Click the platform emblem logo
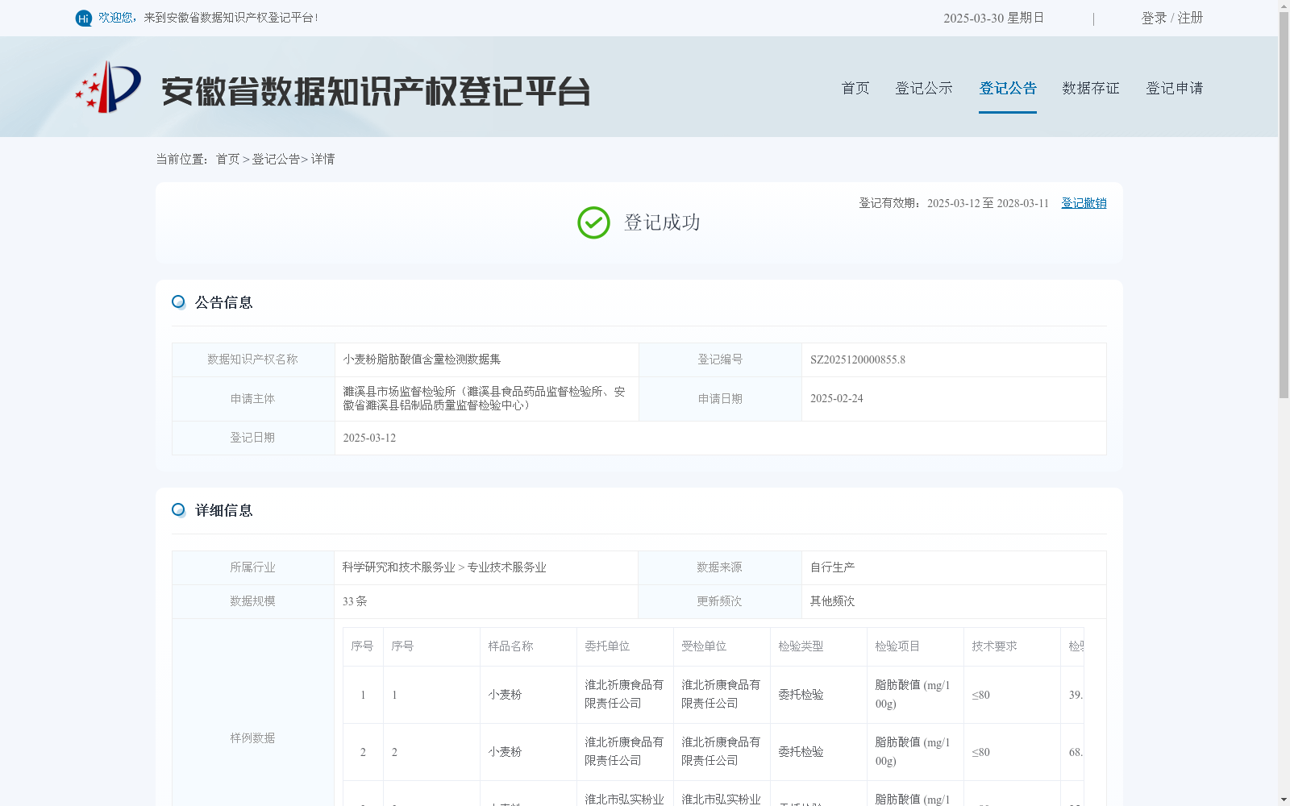 coord(108,87)
